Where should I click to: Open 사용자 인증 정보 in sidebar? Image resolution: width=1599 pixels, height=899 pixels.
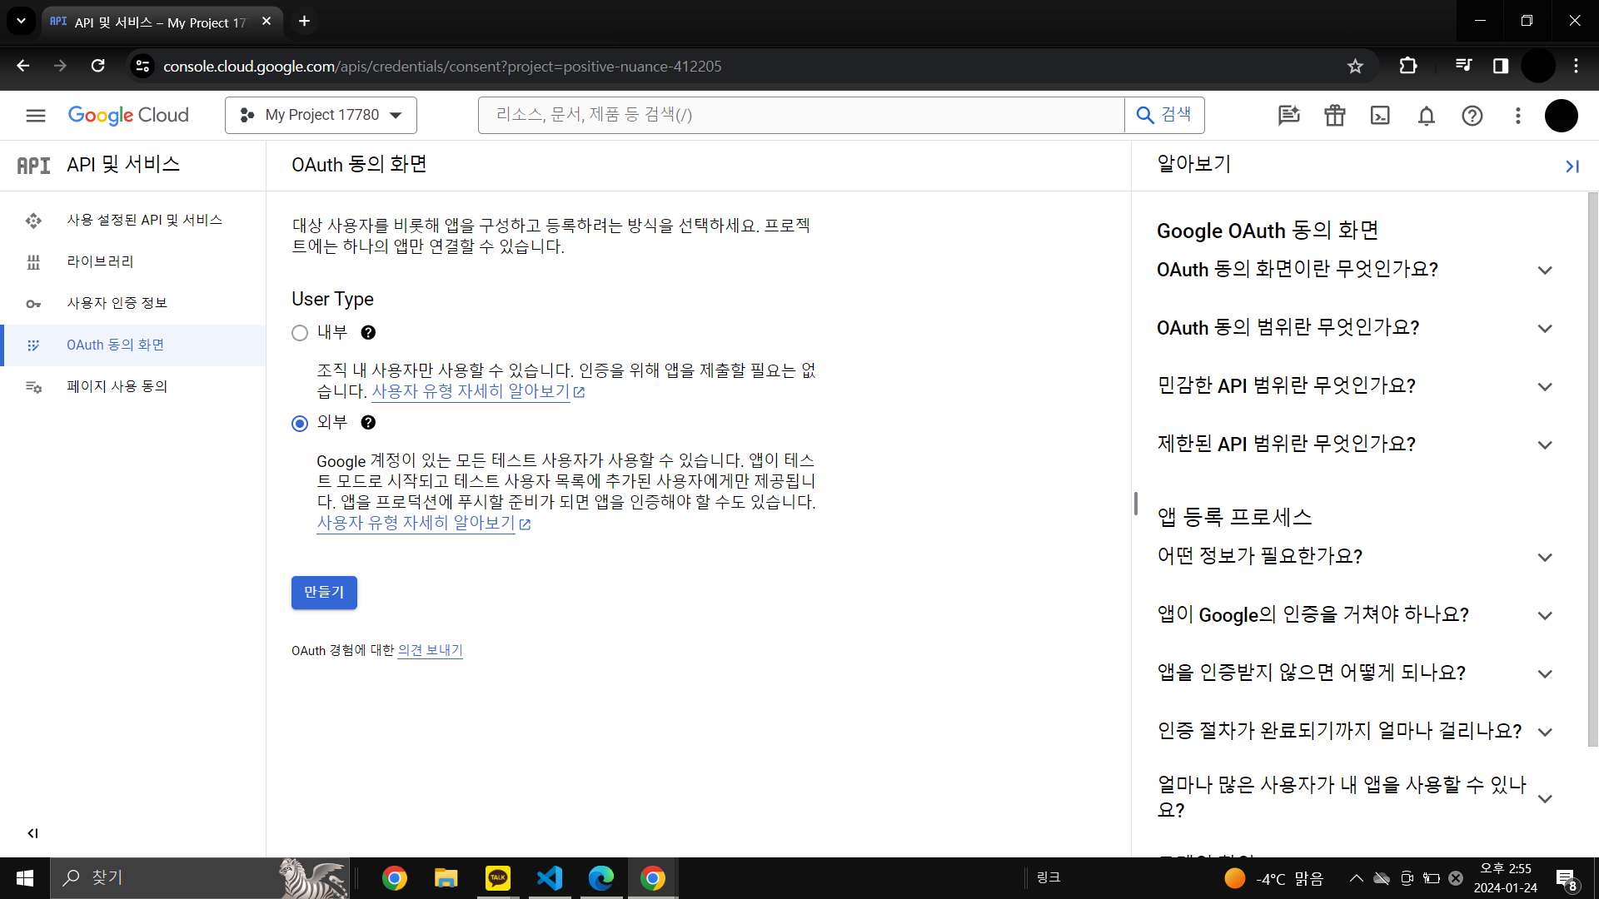(x=117, y=303)
